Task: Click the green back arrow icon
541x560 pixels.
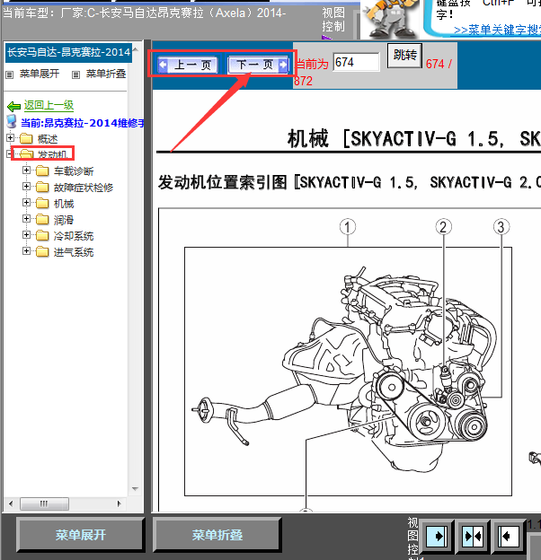Action: click(14, 106)
